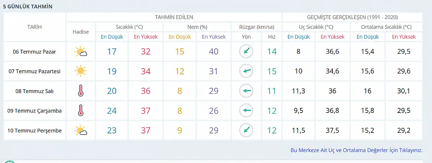Image resolution: width=432 pixels, height=163 pixels.
Task: Click wind direction arrow for 08 Temmuz Salı
Action: pos(246,91)
